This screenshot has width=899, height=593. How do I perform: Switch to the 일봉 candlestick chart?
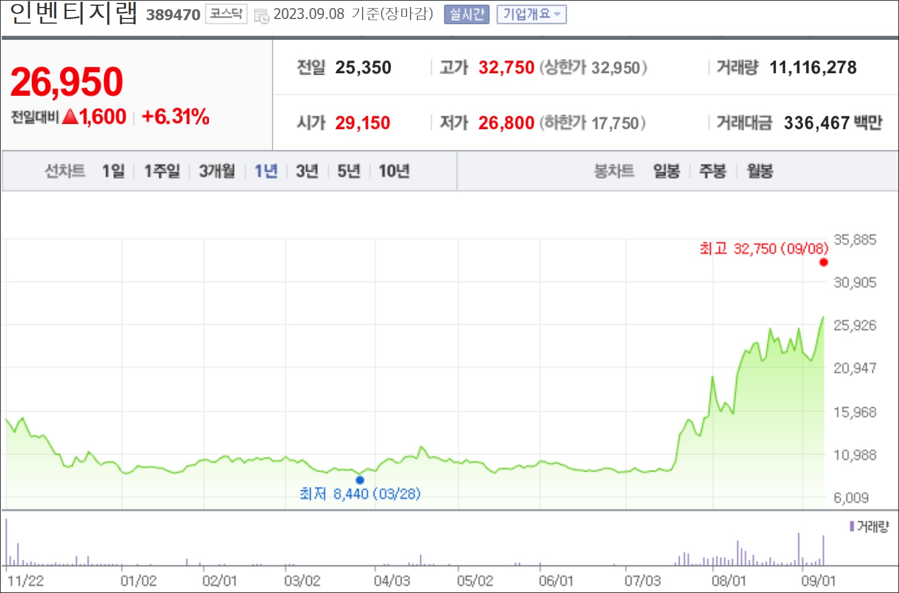point(666,171)
